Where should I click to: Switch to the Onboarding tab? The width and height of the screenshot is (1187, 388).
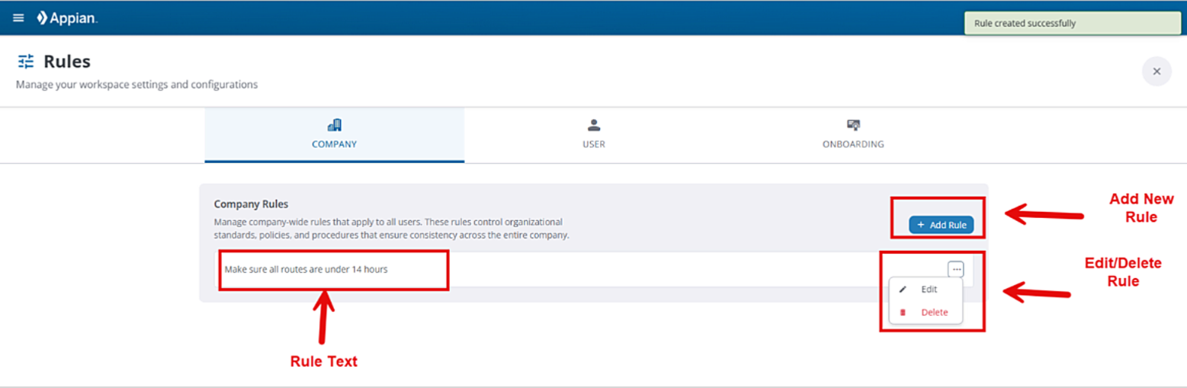853,135
